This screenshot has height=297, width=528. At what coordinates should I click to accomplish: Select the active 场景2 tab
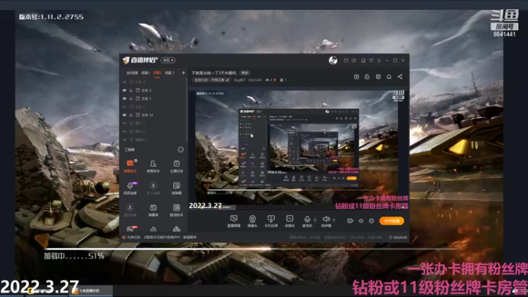[157, 73]
